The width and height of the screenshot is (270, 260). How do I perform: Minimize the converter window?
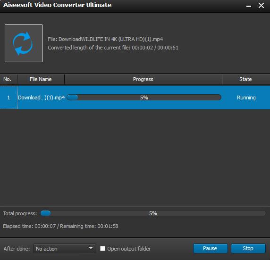(x=249, y=6)
